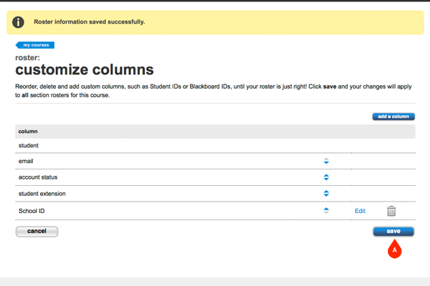The width and height of the screenshot is (430, 286).
Task: Move student extension column down
Action: tap(326, 194)
